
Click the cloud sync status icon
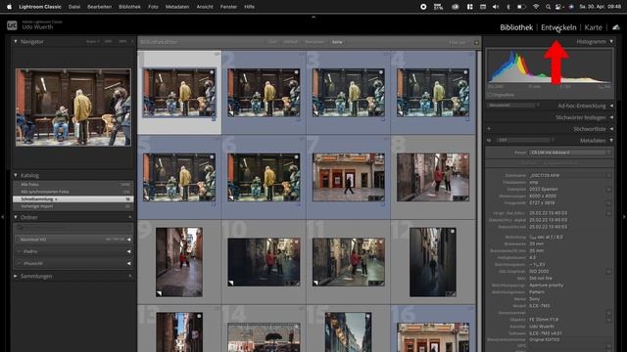point(616,27)
